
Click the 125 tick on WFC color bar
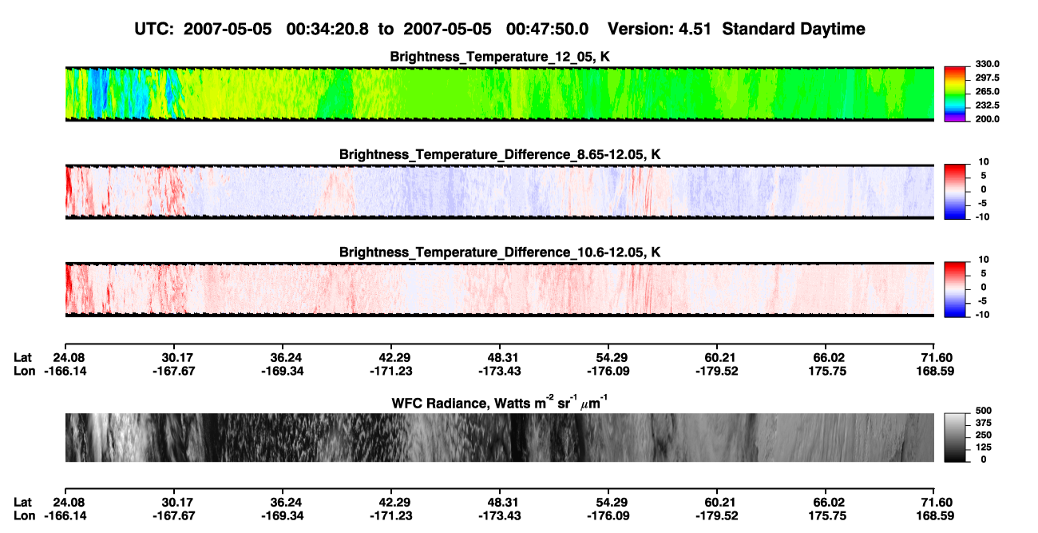[x=983, y=448]
